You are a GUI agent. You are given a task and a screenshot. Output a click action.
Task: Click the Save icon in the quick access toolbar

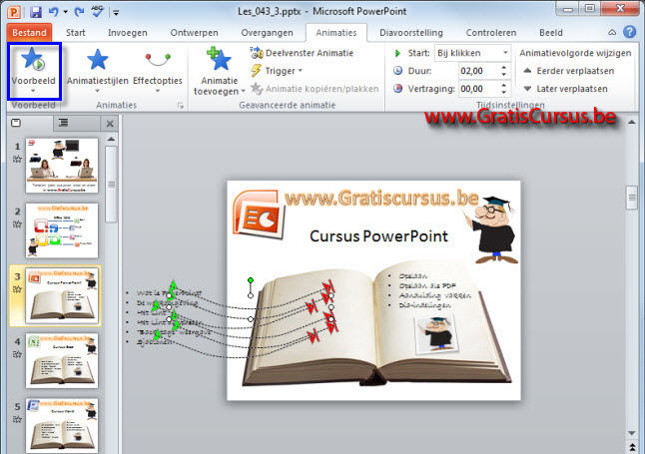tap(36, 12)
